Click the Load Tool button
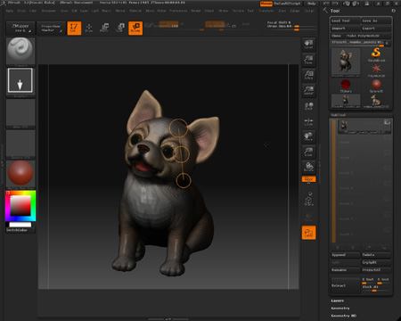This screenshot has height=321, width=401. tap(345, 21)
